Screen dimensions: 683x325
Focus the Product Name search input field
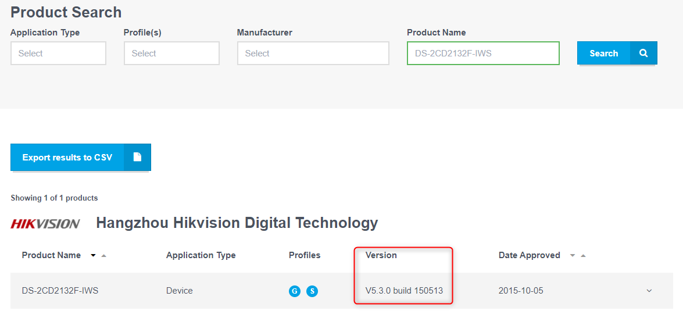pyautogui.click(x=483, y=53)
